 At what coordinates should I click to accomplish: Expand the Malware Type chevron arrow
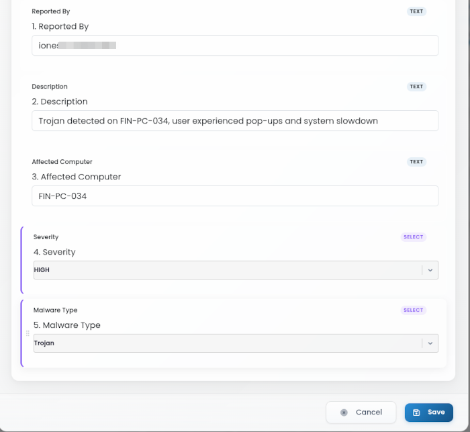[430, 343]
